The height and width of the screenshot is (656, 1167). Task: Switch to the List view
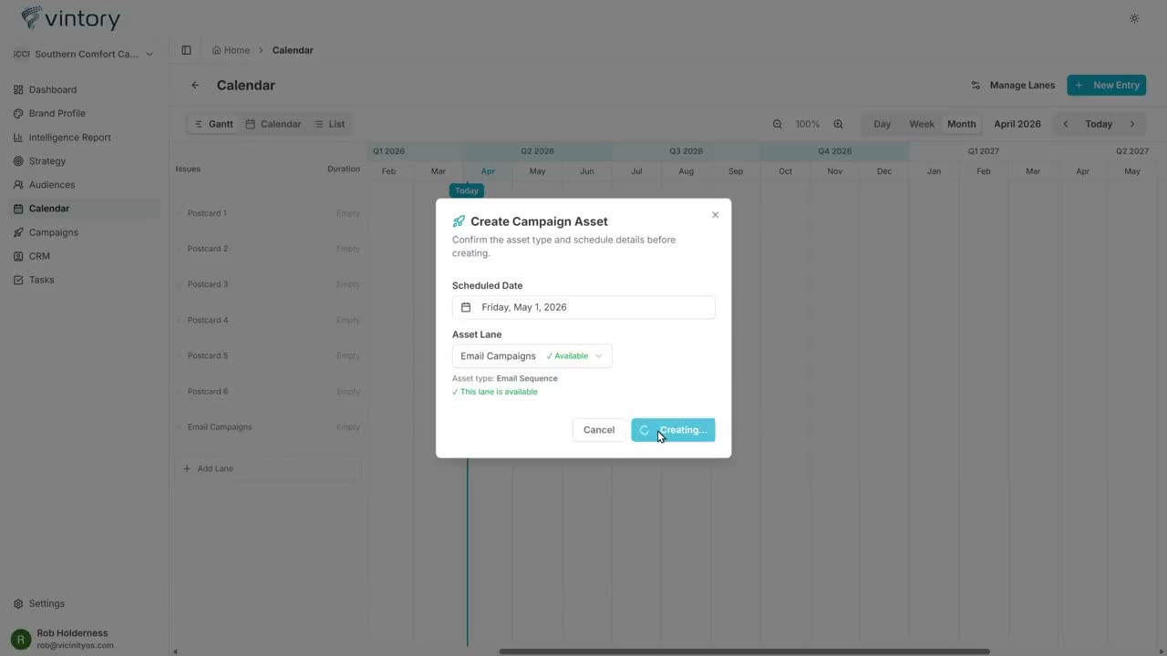[329, 124]
